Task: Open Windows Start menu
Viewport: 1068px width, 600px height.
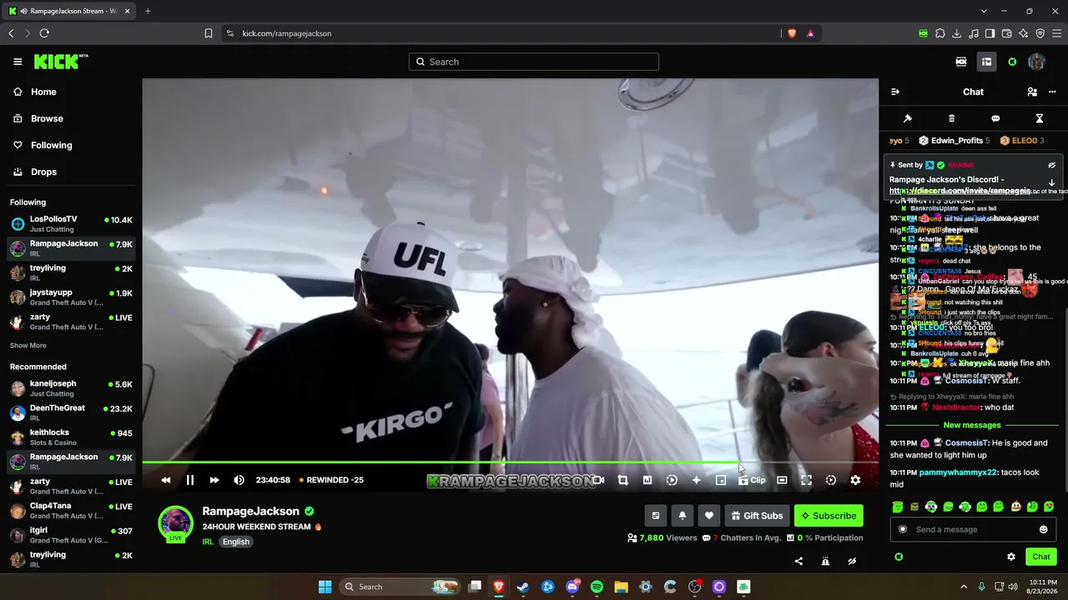Action: pyautogui.click(x=325, y=587)
